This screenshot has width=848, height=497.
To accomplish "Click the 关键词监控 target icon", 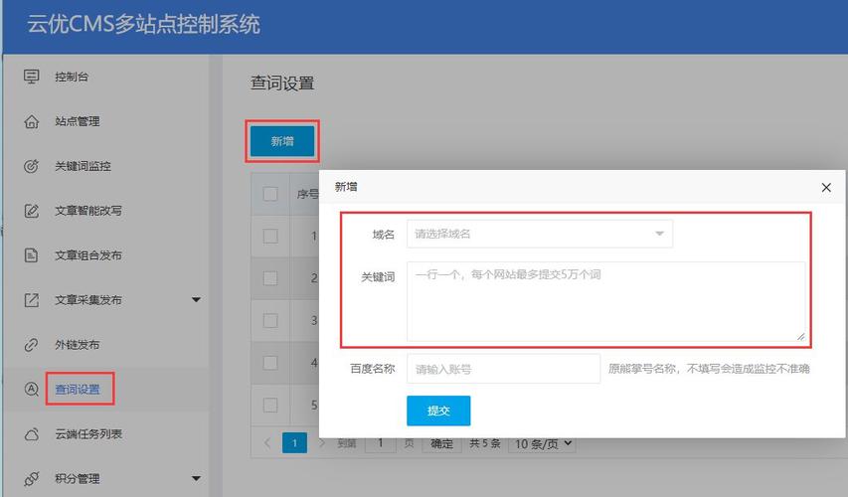I will [x=32, y=166].
